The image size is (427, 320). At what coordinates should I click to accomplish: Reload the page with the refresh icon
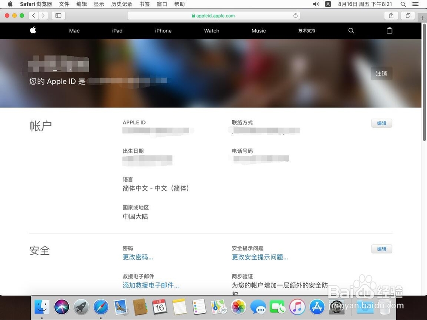coord(295,15)
